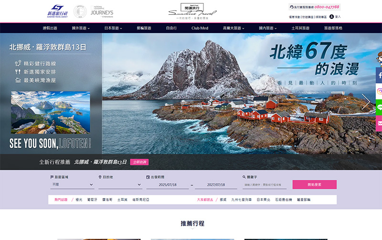382x240 pixels.
Task: Select 自由行 menu item
Action: [x=171, y=28]
